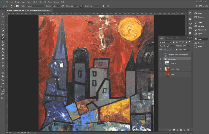The image size is (209, 134).
Task: Switch to the Channels tab
Action: [x=170, y=38]
